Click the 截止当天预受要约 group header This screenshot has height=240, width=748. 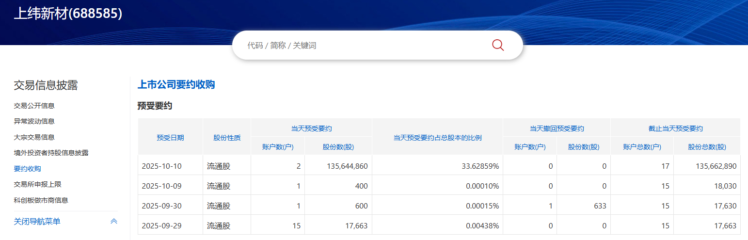tap(675, 128)
